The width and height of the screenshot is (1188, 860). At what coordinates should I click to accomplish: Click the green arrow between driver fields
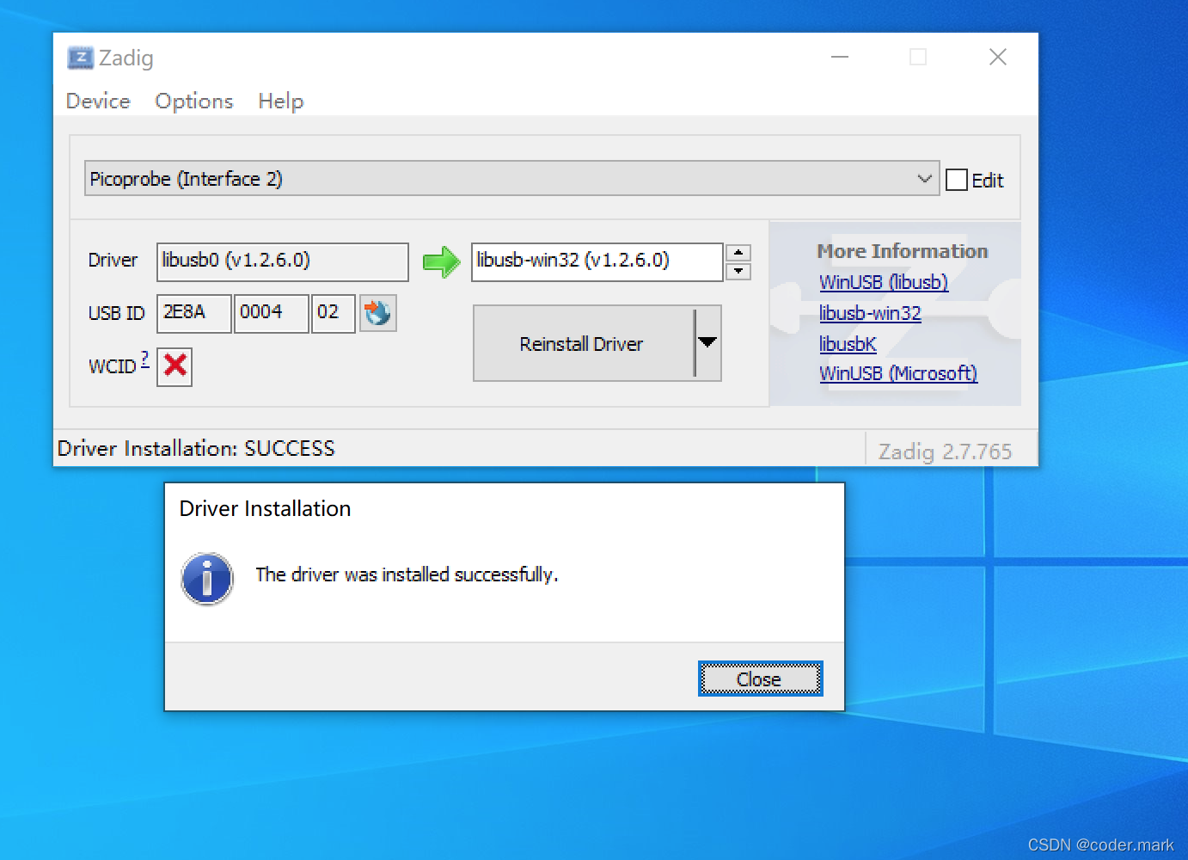[441, 261]
